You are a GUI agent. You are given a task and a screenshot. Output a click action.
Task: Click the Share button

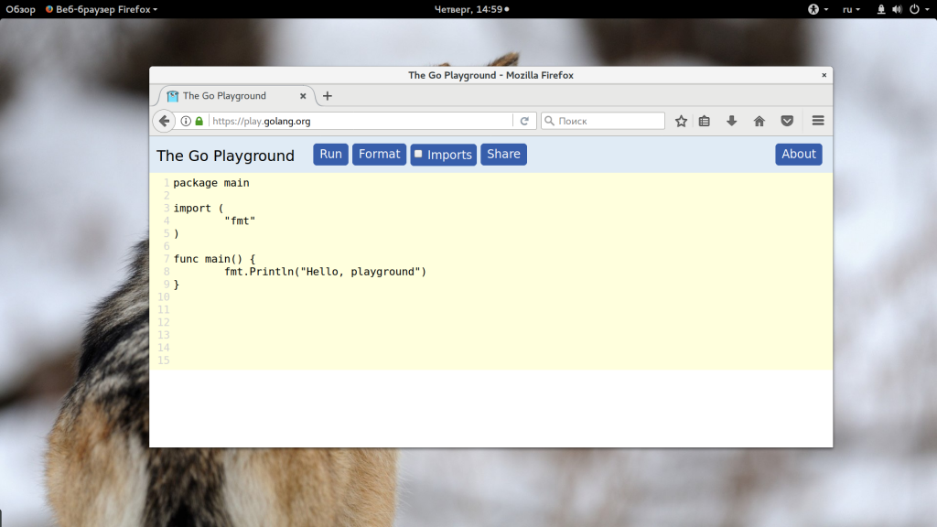(503, 155)
